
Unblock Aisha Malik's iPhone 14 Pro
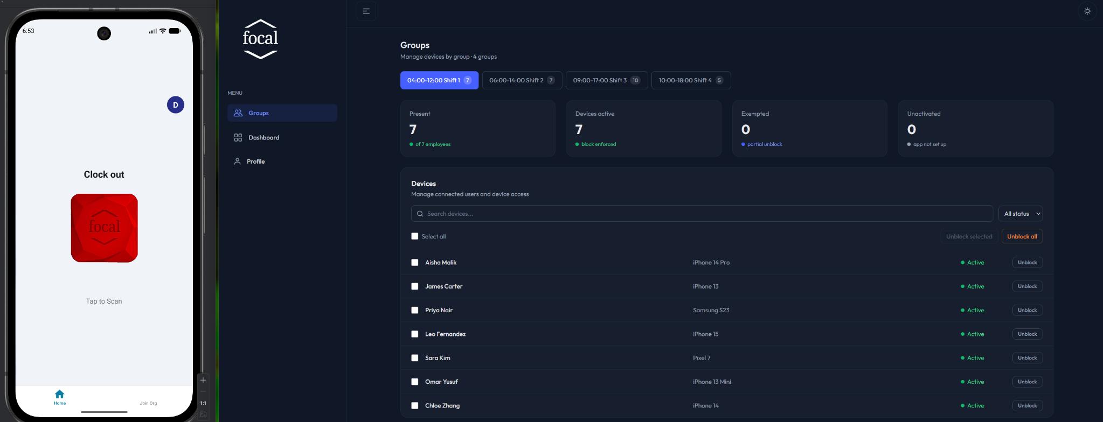[1028, 263]
